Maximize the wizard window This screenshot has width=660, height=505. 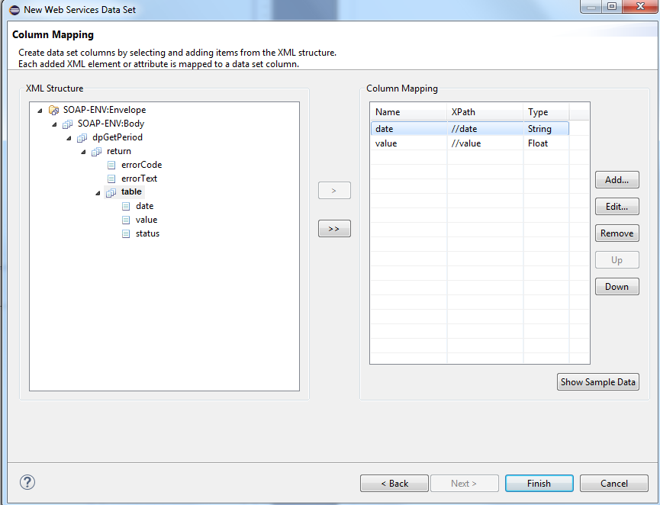(x=612, y=6)
